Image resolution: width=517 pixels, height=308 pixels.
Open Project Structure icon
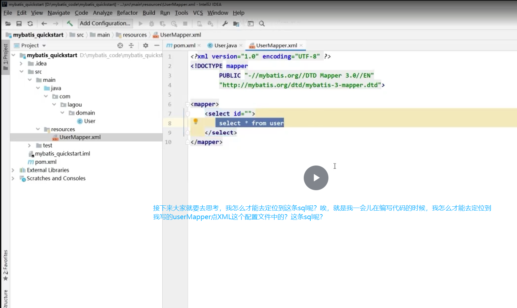click(x=236, y=24)
